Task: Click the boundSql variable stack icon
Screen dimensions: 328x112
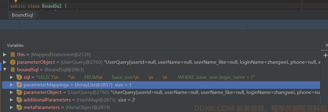Action: (x=12, y=69)
